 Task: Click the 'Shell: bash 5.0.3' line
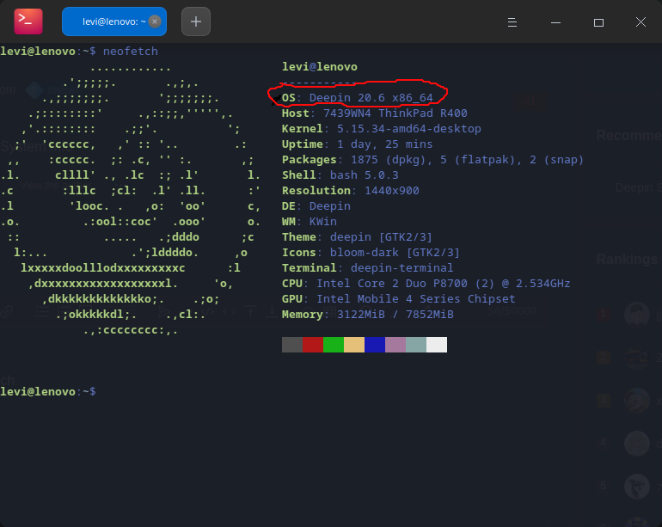340,175
